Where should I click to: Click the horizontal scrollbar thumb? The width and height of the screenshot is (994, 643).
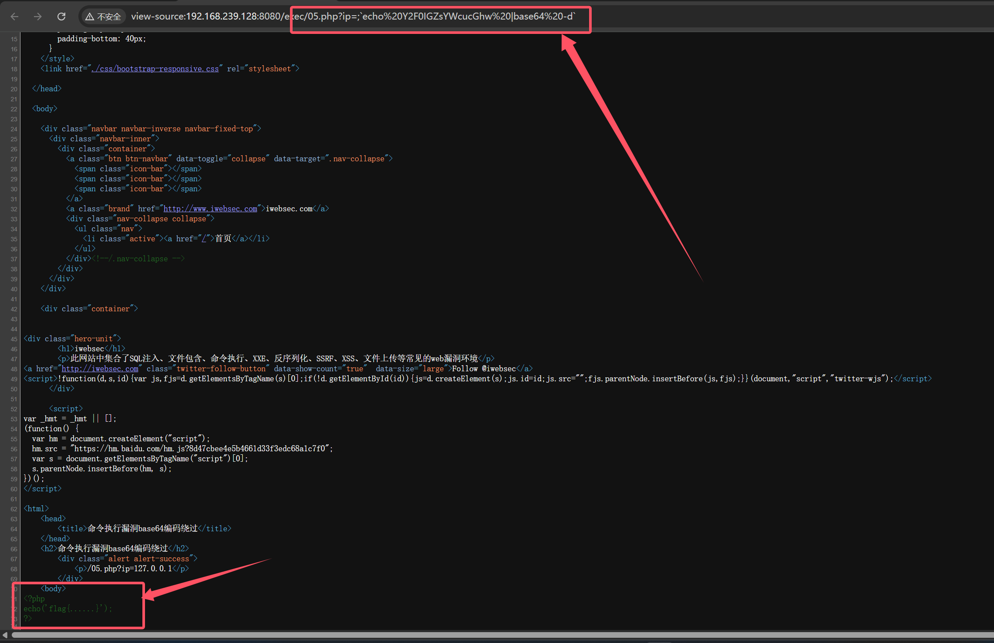[479, 635]
